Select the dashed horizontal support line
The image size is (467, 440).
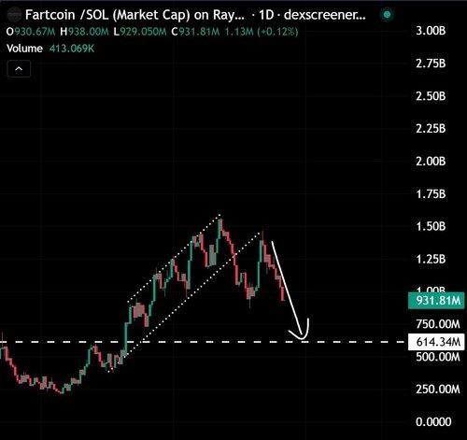click(203, 342)
